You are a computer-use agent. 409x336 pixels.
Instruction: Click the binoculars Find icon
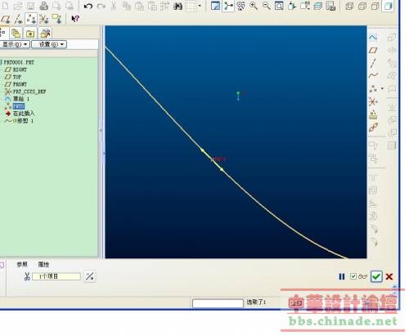tap(178, 6)
